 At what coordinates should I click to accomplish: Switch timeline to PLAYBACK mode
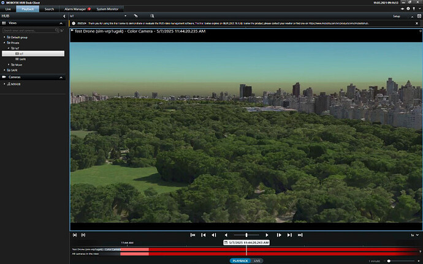[x=240, y=261]
